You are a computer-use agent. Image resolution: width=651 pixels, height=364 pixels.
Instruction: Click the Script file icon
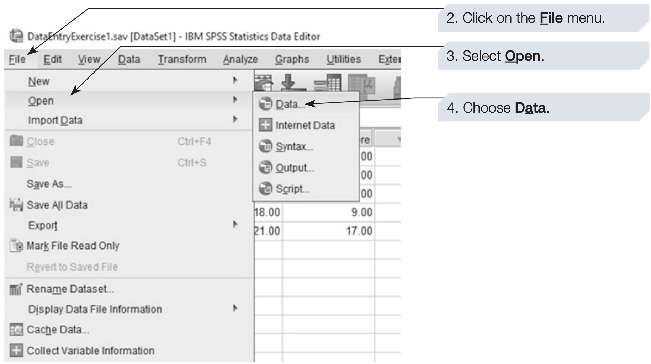click(265, 189)
